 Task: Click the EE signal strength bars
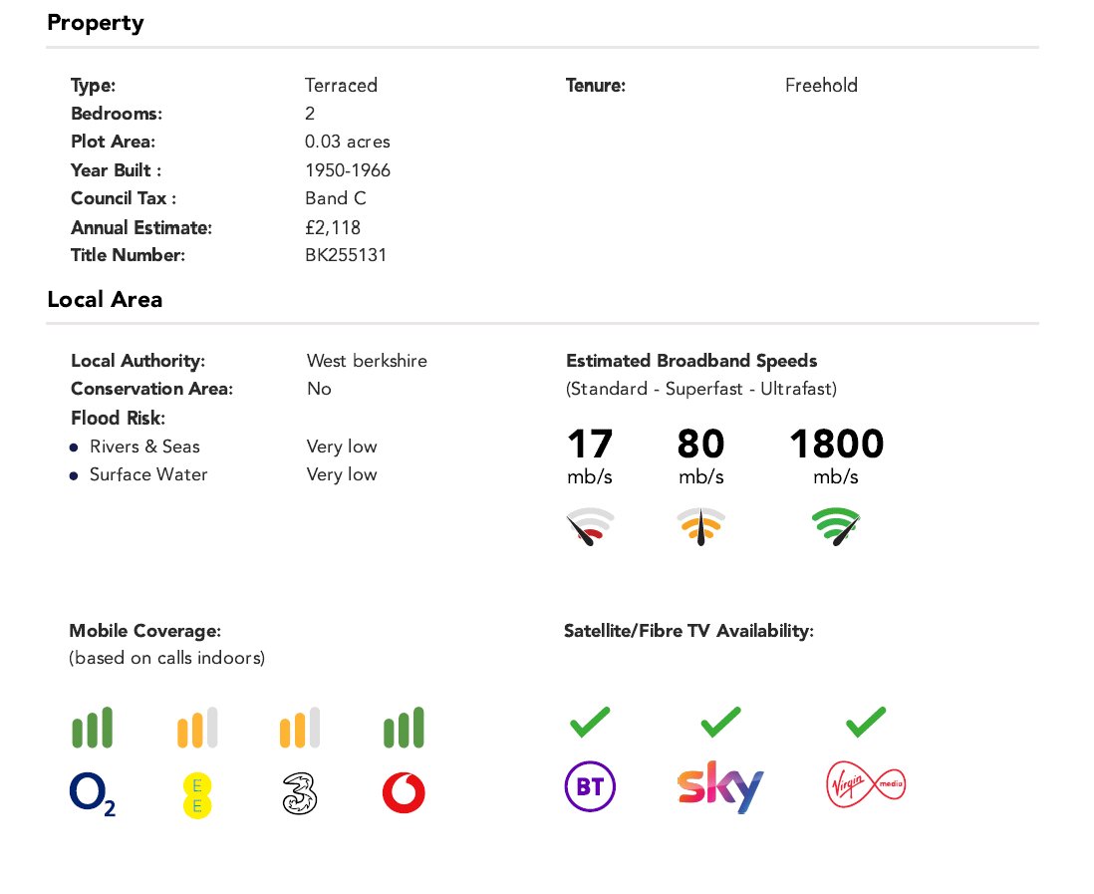coord(197,728)
